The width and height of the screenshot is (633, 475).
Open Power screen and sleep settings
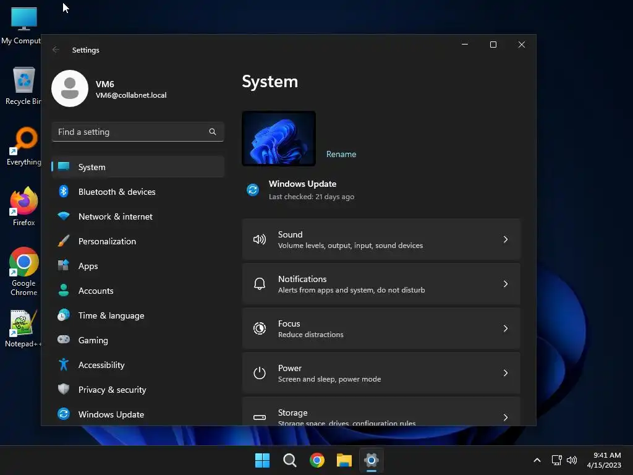[381, 373]
